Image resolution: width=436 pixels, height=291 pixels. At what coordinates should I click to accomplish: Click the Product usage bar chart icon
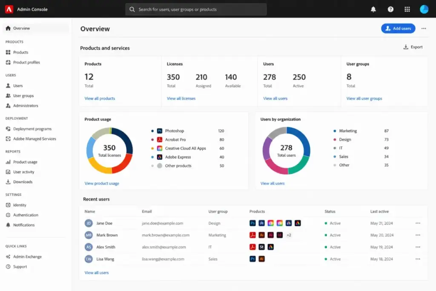click(x=8, y=162)
